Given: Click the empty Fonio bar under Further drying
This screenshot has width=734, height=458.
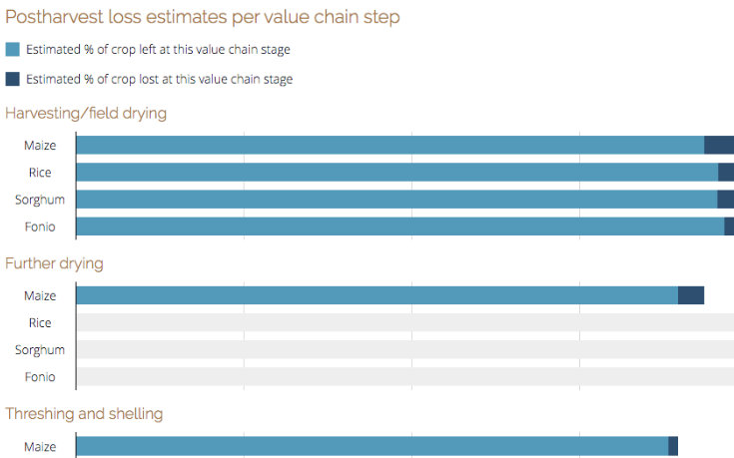Looking at the screenshot, I should coord(404,377).
